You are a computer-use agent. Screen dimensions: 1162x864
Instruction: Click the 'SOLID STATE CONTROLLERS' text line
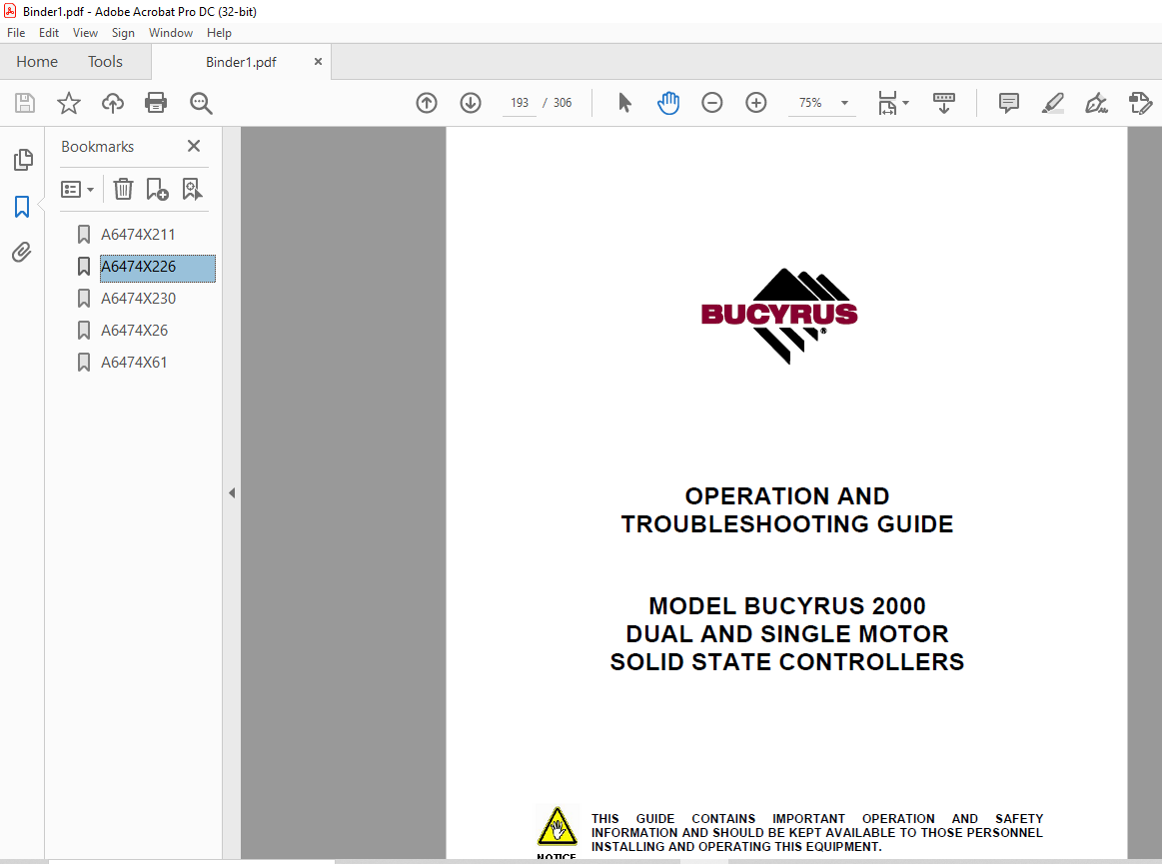[x=787, y=661]
